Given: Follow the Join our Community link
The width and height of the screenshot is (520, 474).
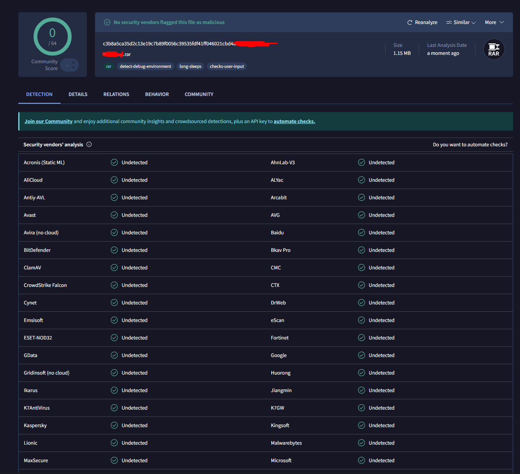Looking at the screenshot, I should 48,121.
